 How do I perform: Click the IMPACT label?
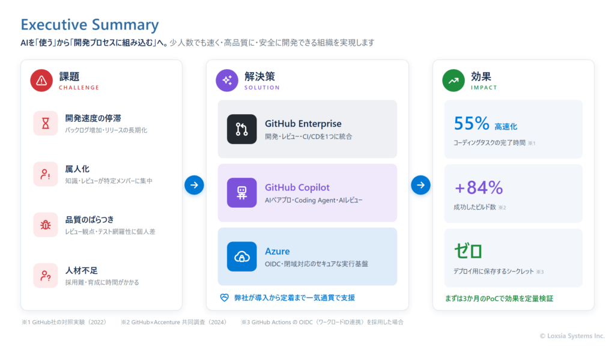pyautogui.click(x=484, y=88)
